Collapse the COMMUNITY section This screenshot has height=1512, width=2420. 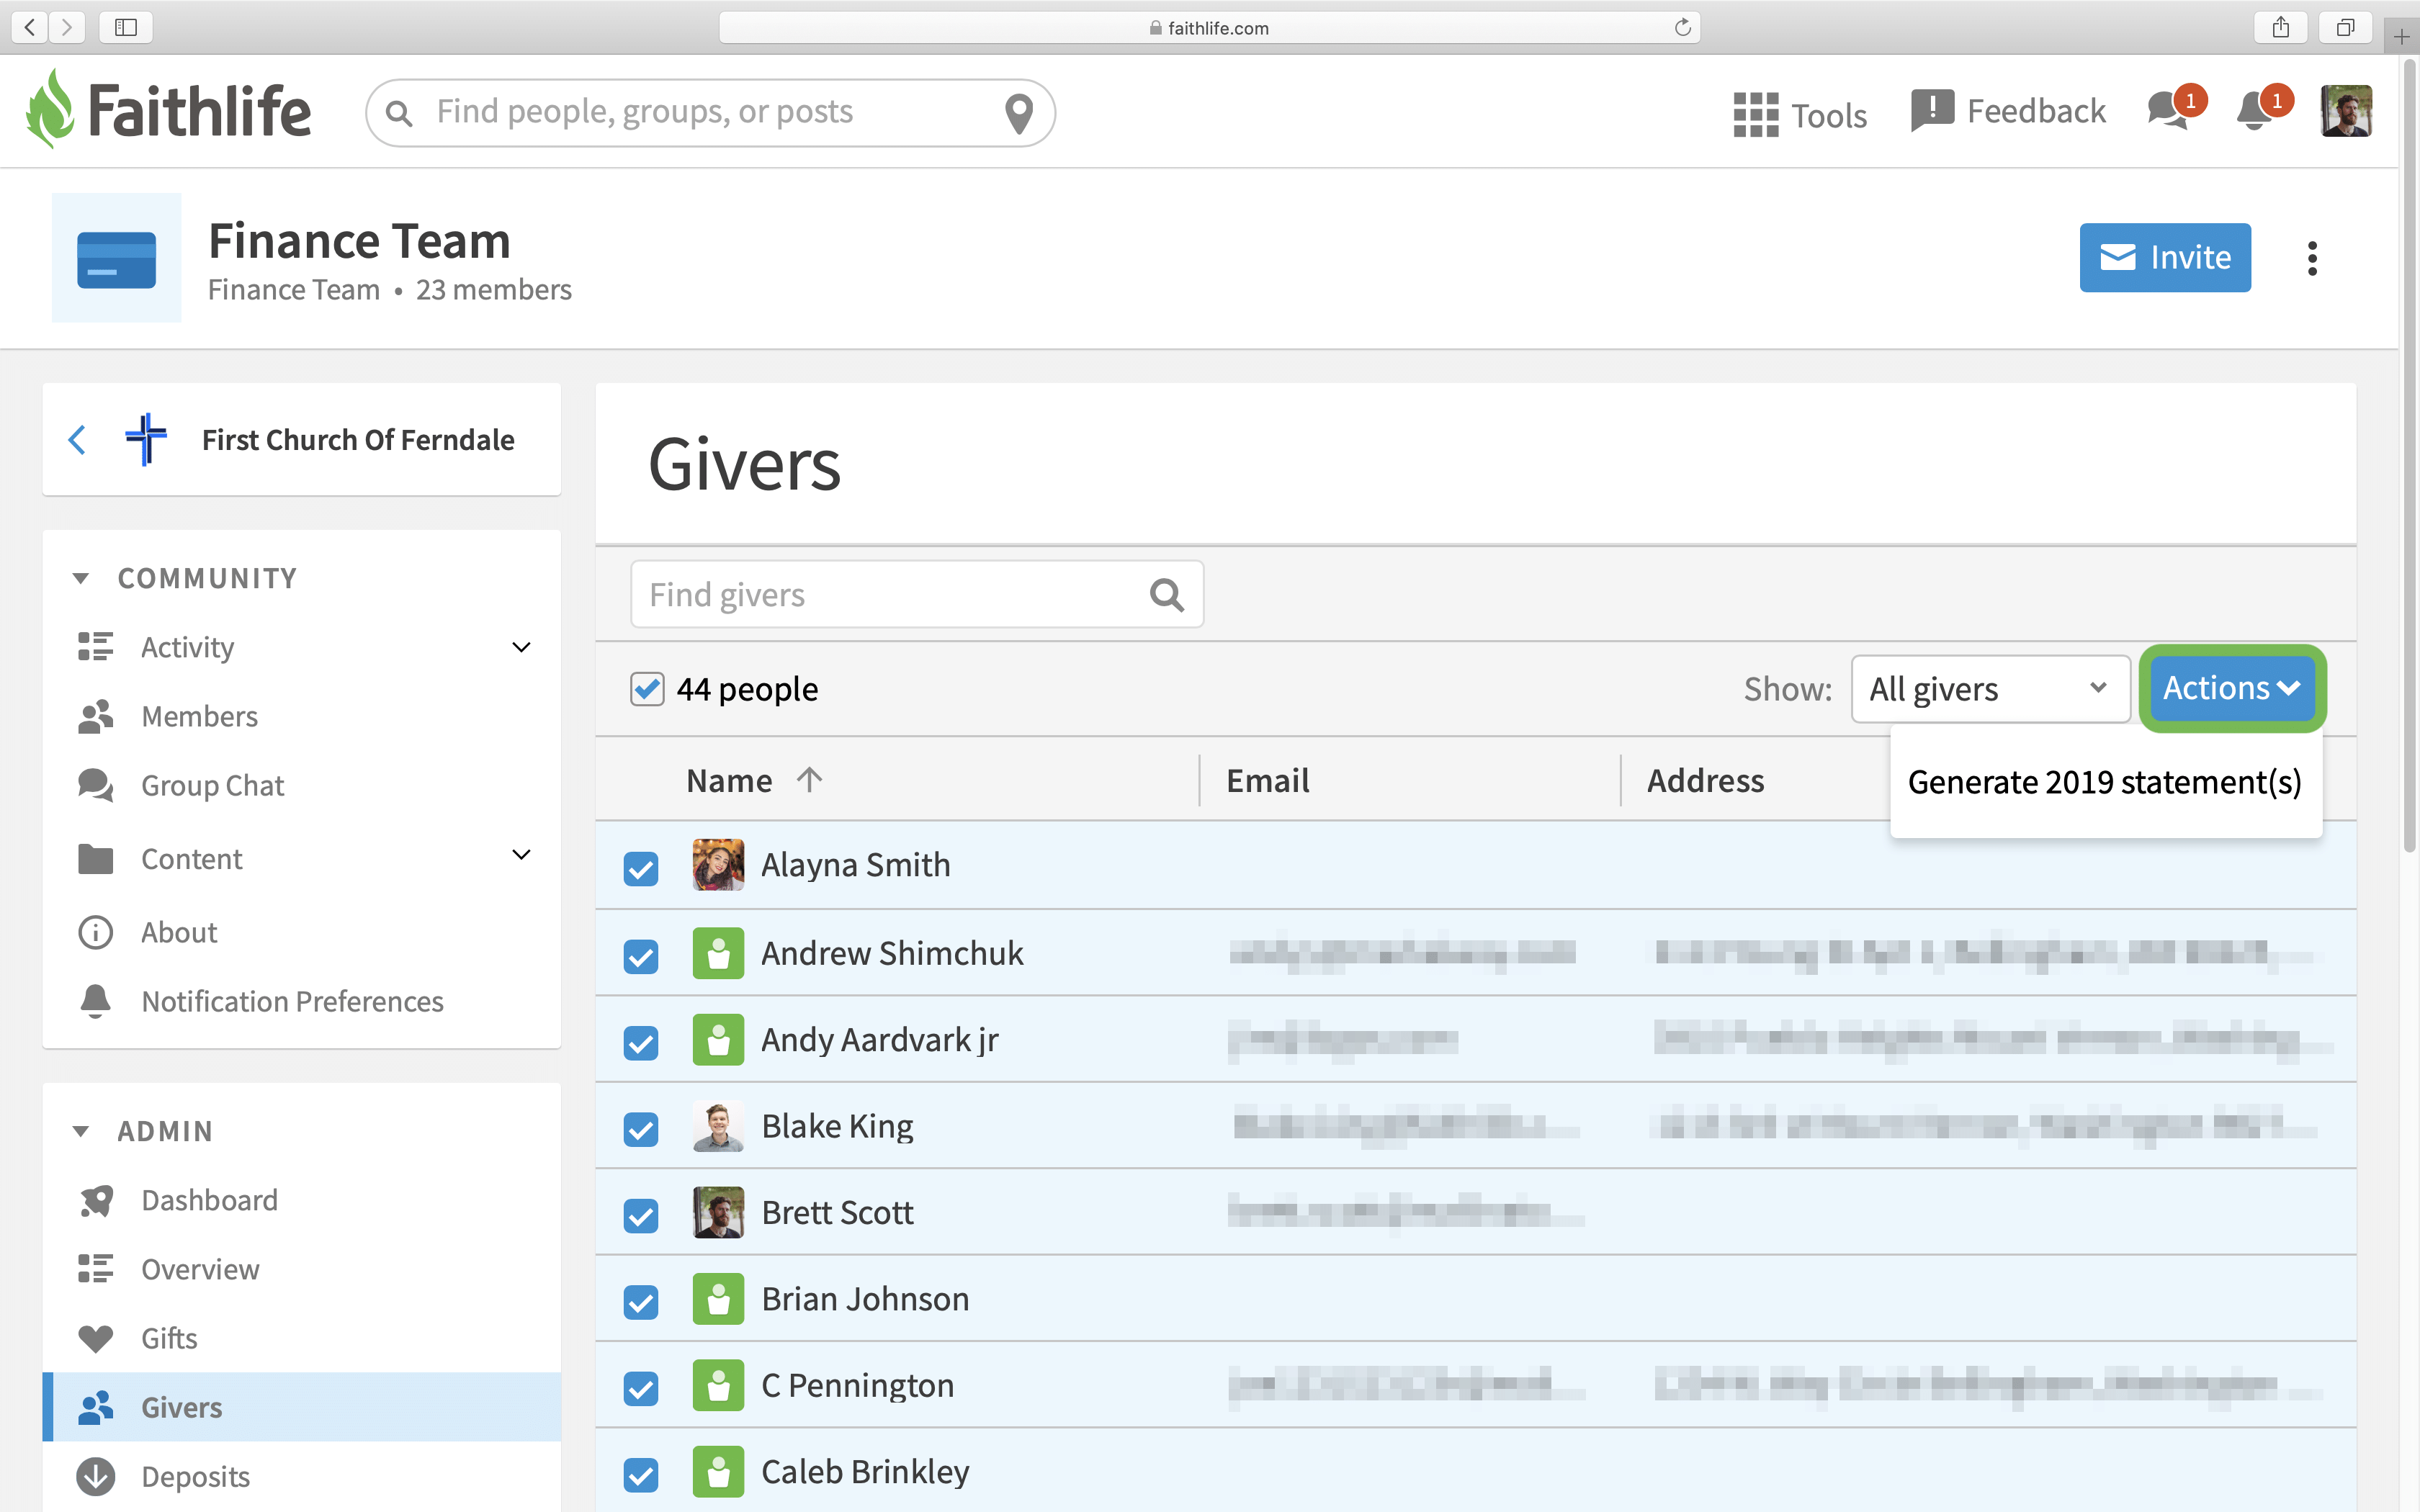(81, 578)
